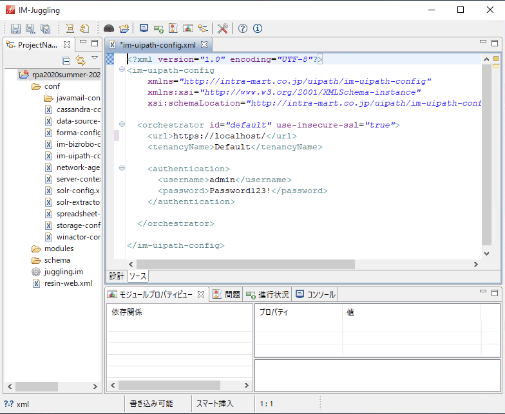The image size is (505, 414).
Task: Click editor horizontal scrollbar right arrow
Action: 476,264
